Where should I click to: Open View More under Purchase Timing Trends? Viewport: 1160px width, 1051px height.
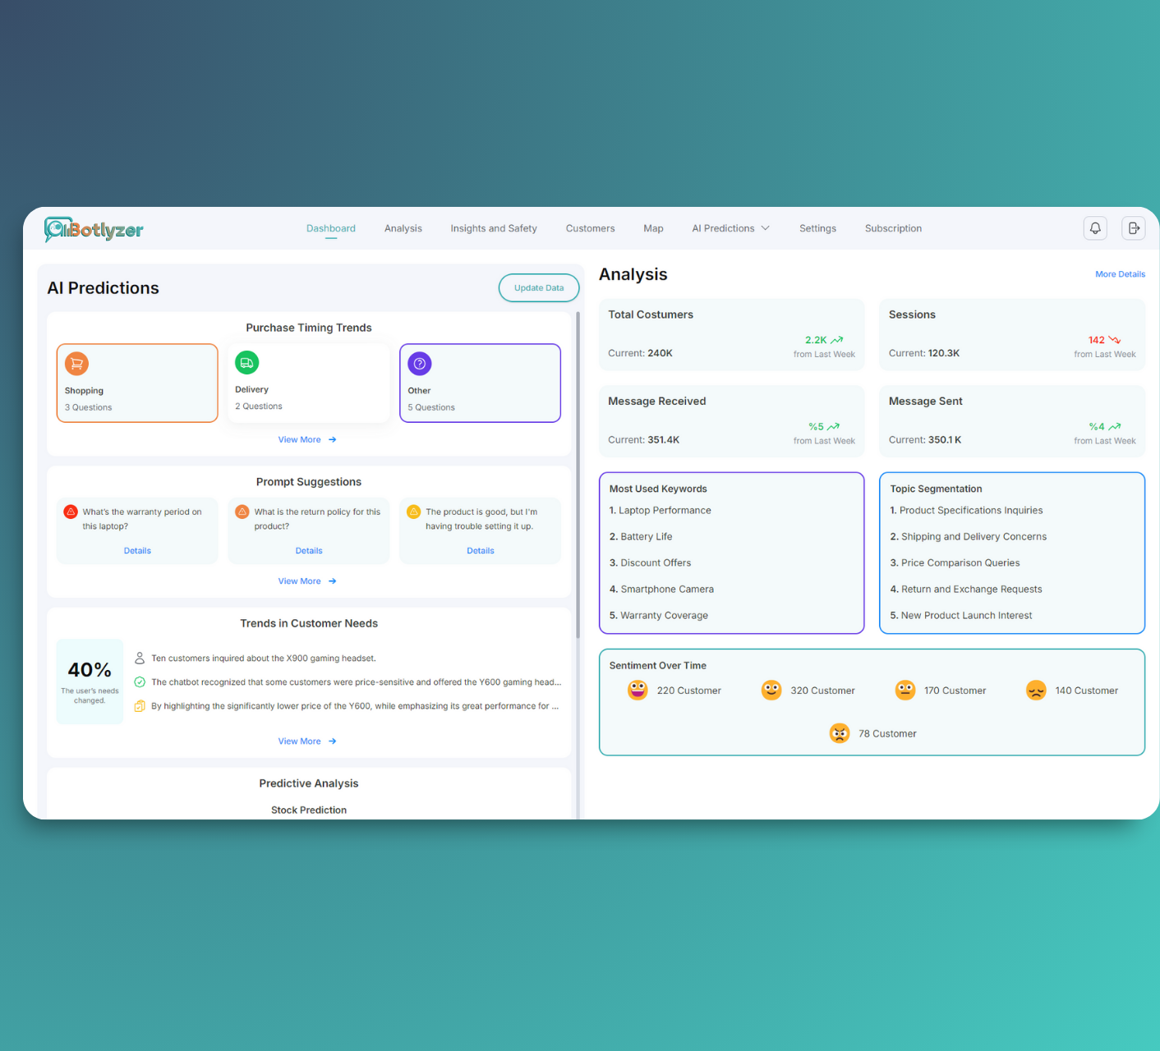coord(306,440)
